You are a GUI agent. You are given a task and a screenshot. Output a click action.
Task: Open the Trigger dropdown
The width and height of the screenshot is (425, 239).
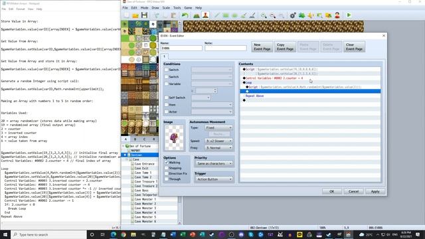point(214,179)
